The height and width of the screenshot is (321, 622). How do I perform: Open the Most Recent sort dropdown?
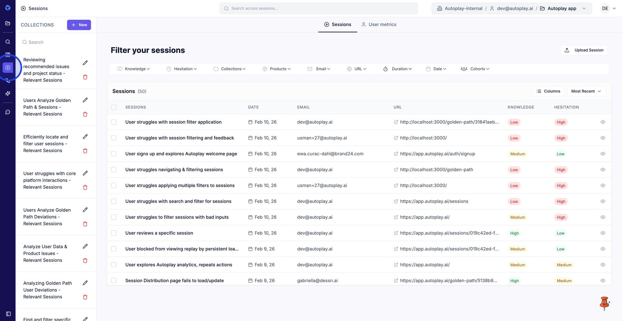pyautogui.click(x=586, y=91)
